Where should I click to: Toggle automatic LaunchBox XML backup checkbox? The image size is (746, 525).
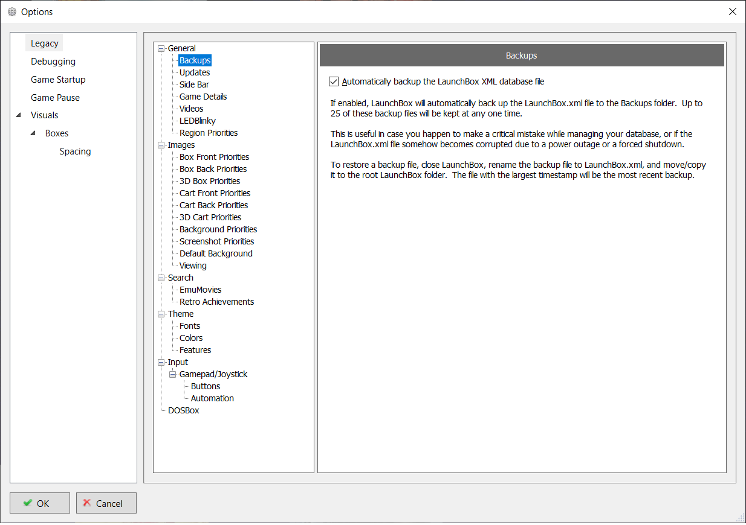pos(334,81)
